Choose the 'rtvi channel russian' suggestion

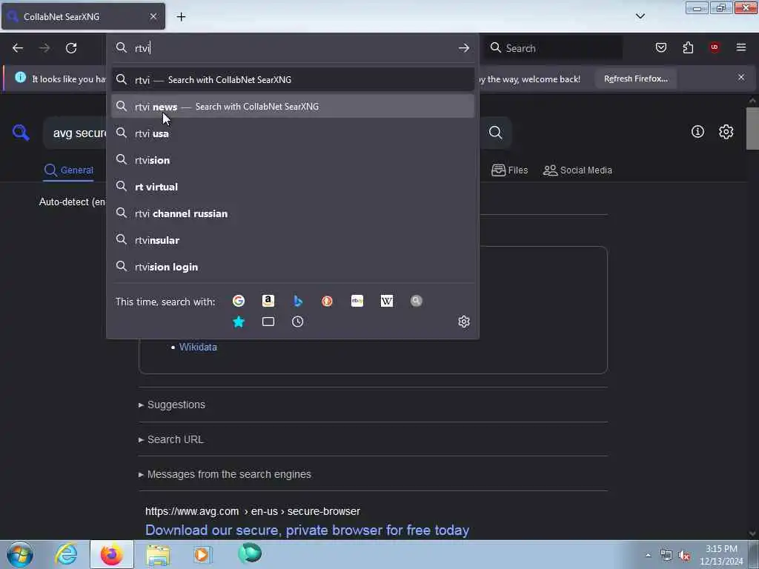coord(293,213)
